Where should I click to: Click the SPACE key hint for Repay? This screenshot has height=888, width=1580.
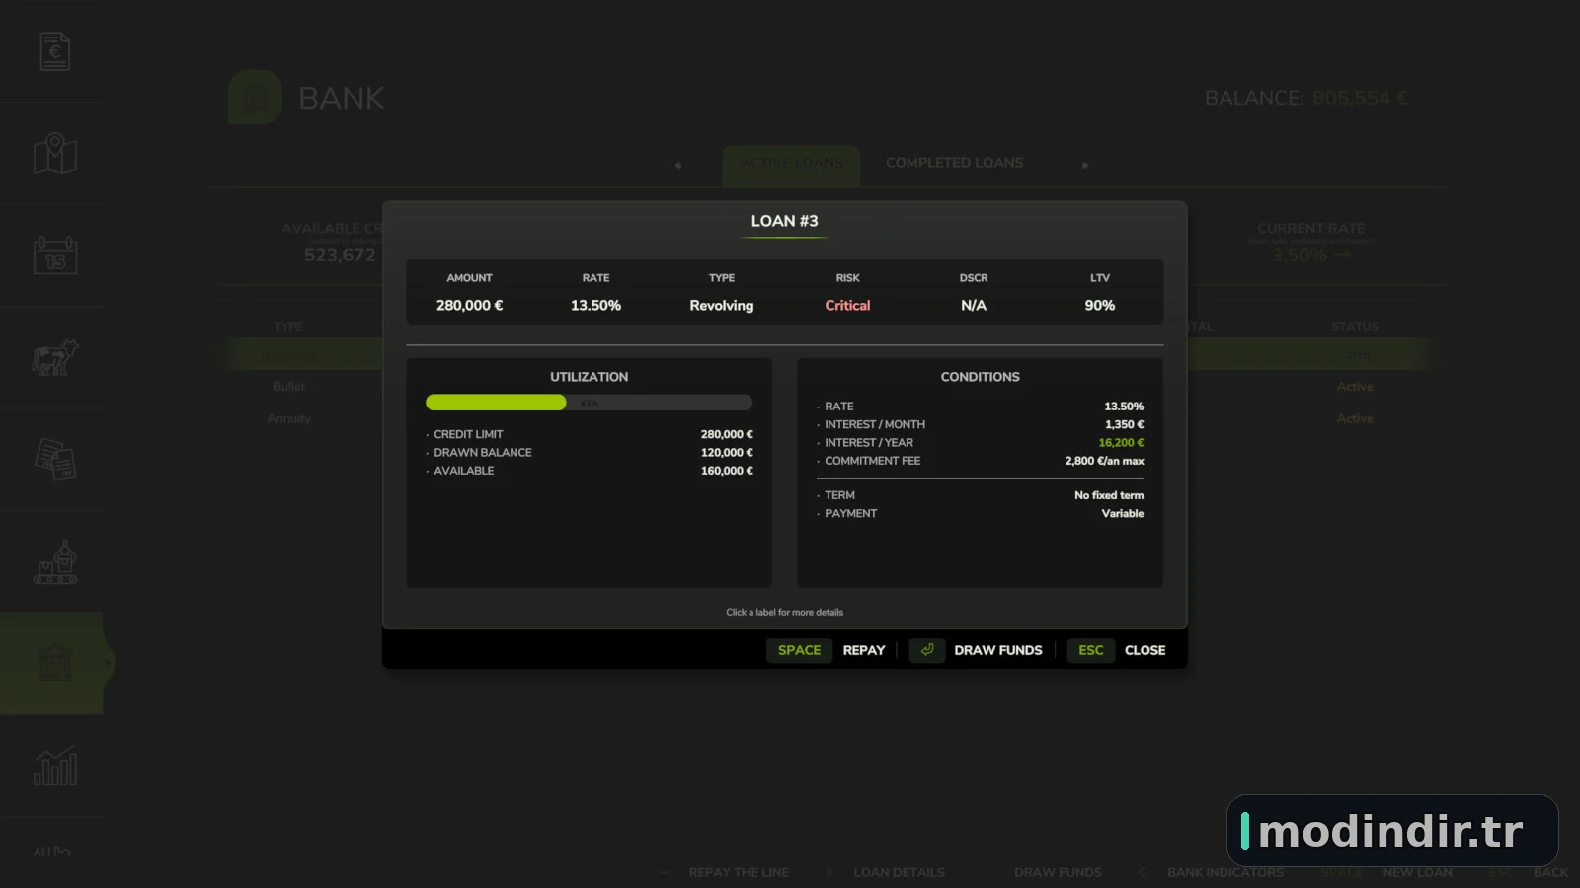point(799,650)
